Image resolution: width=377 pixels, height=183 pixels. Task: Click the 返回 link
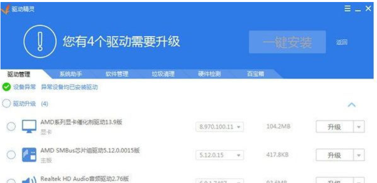(x=342, y=42)
